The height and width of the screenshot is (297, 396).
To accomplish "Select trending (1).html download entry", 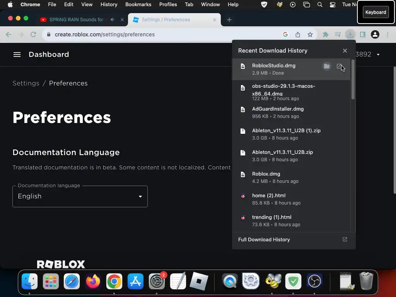I will pyautogui.click(x=291, y=221).
